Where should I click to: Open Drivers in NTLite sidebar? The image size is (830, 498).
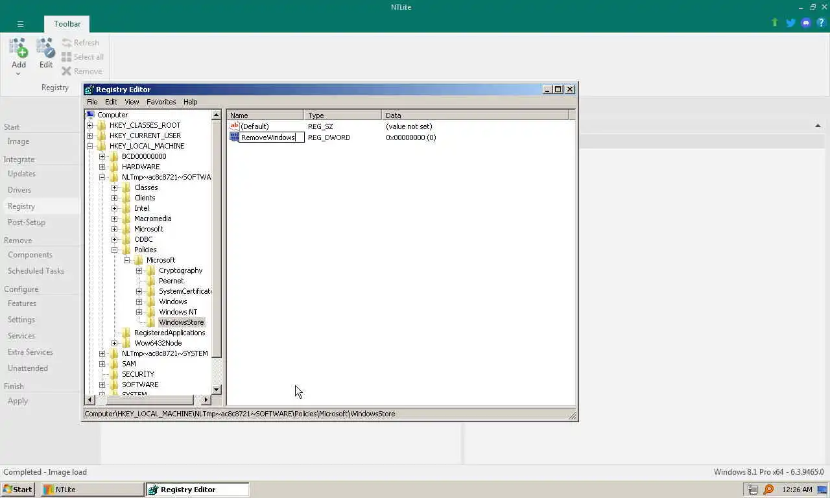[19, 190]
